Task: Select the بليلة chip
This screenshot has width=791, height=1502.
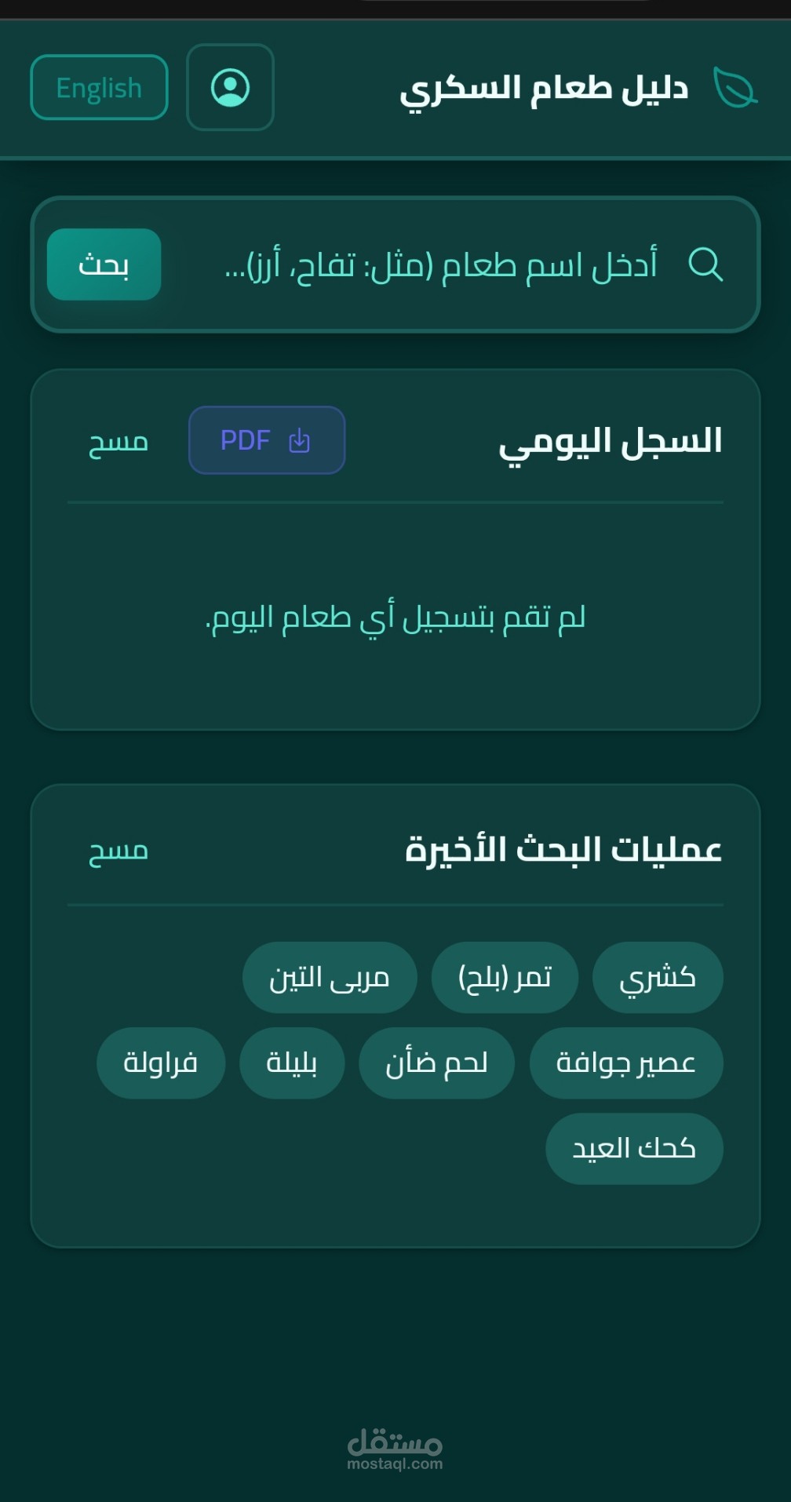Action: click(292, 1063)
